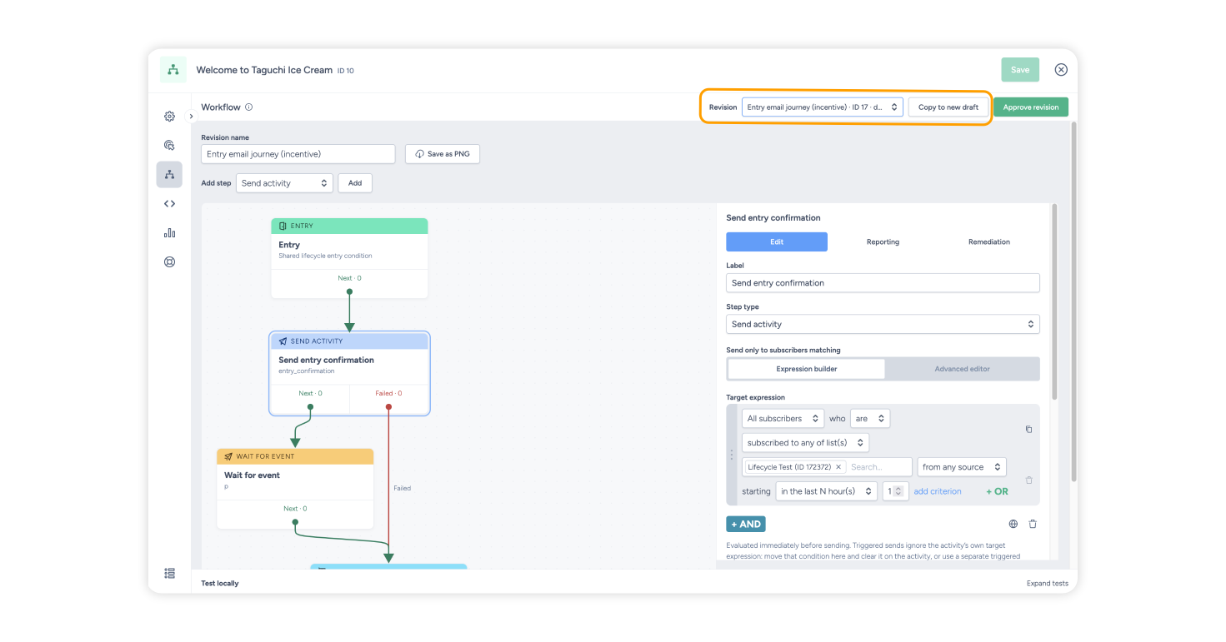Click Save as PNG
Image resolution: width=1226 pixels, height=642 pixels.
click(443, 154)
